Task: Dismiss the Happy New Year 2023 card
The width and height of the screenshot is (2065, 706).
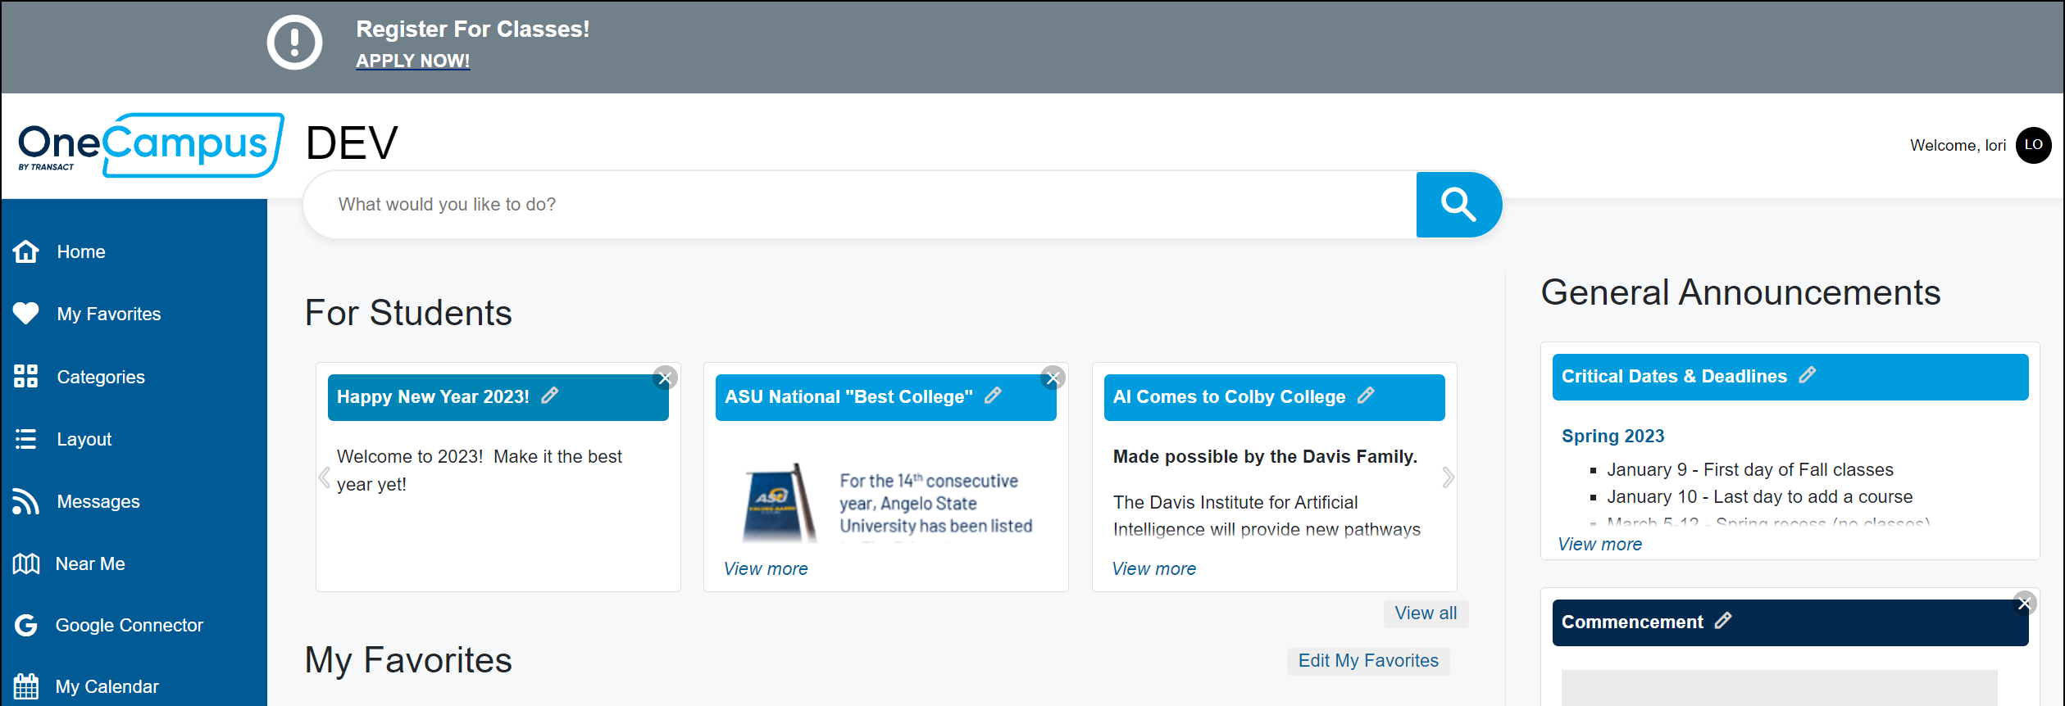Action: 665,378
